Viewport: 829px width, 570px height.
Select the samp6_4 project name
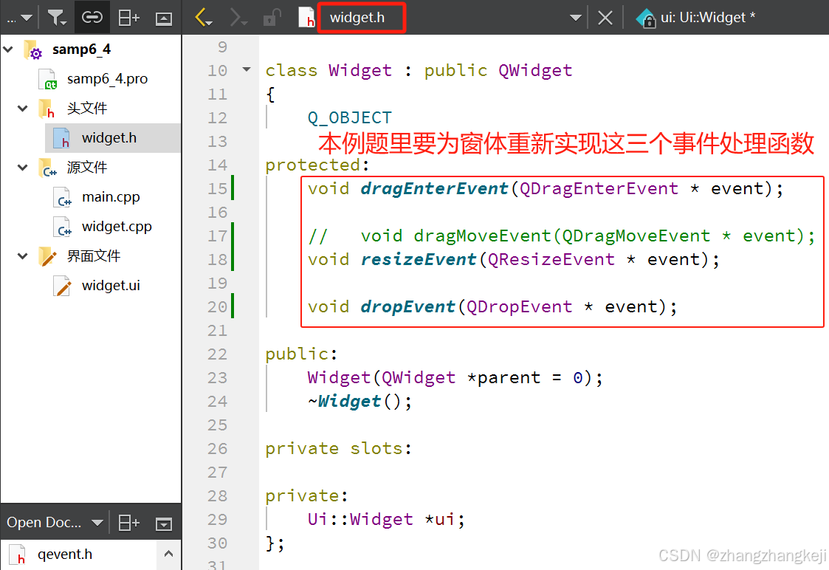pyautogui.click(x=81, y=49)
